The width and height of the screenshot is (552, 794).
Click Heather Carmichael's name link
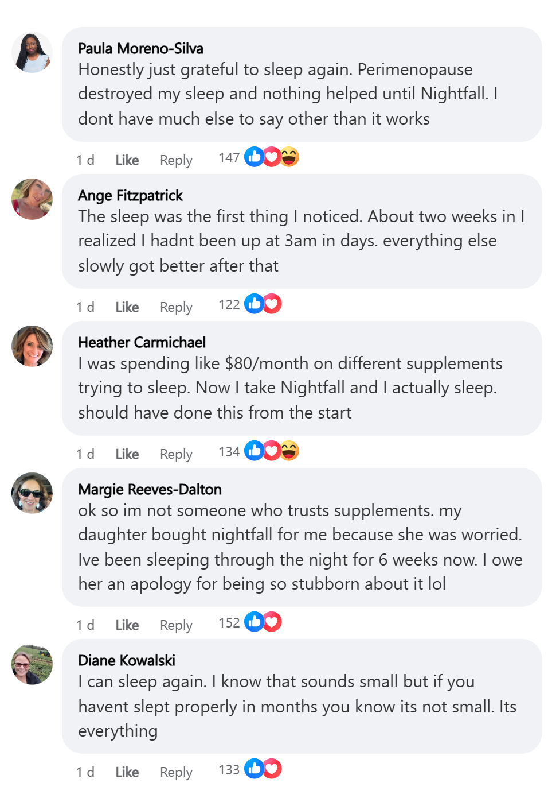(x=142, y=342)
